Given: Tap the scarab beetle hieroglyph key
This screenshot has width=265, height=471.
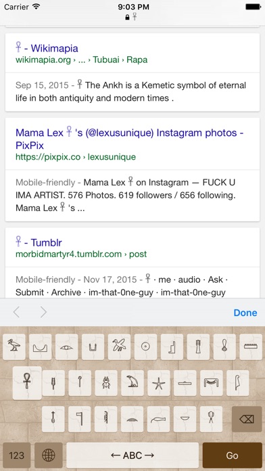Looking at the screenshot, I should click(x=106, y=383).
